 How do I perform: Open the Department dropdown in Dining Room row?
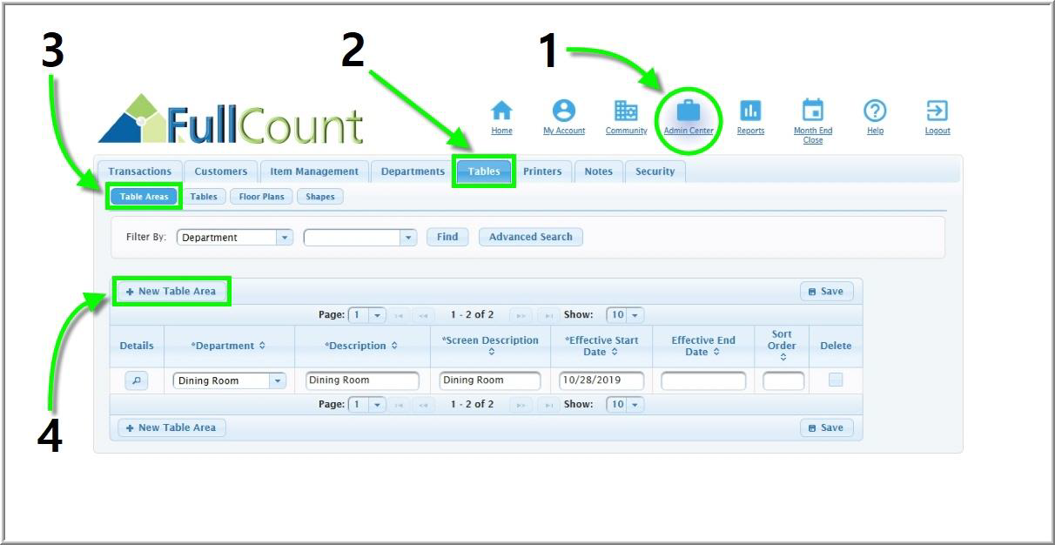point(277,380)
